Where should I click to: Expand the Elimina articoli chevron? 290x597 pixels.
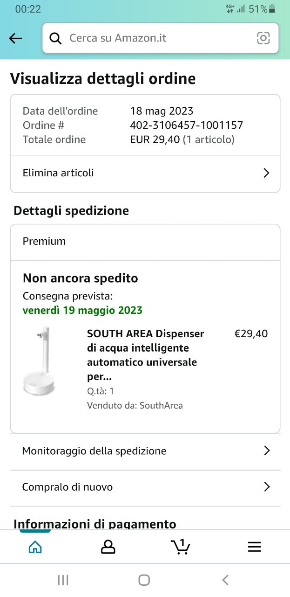click(266, 173)
